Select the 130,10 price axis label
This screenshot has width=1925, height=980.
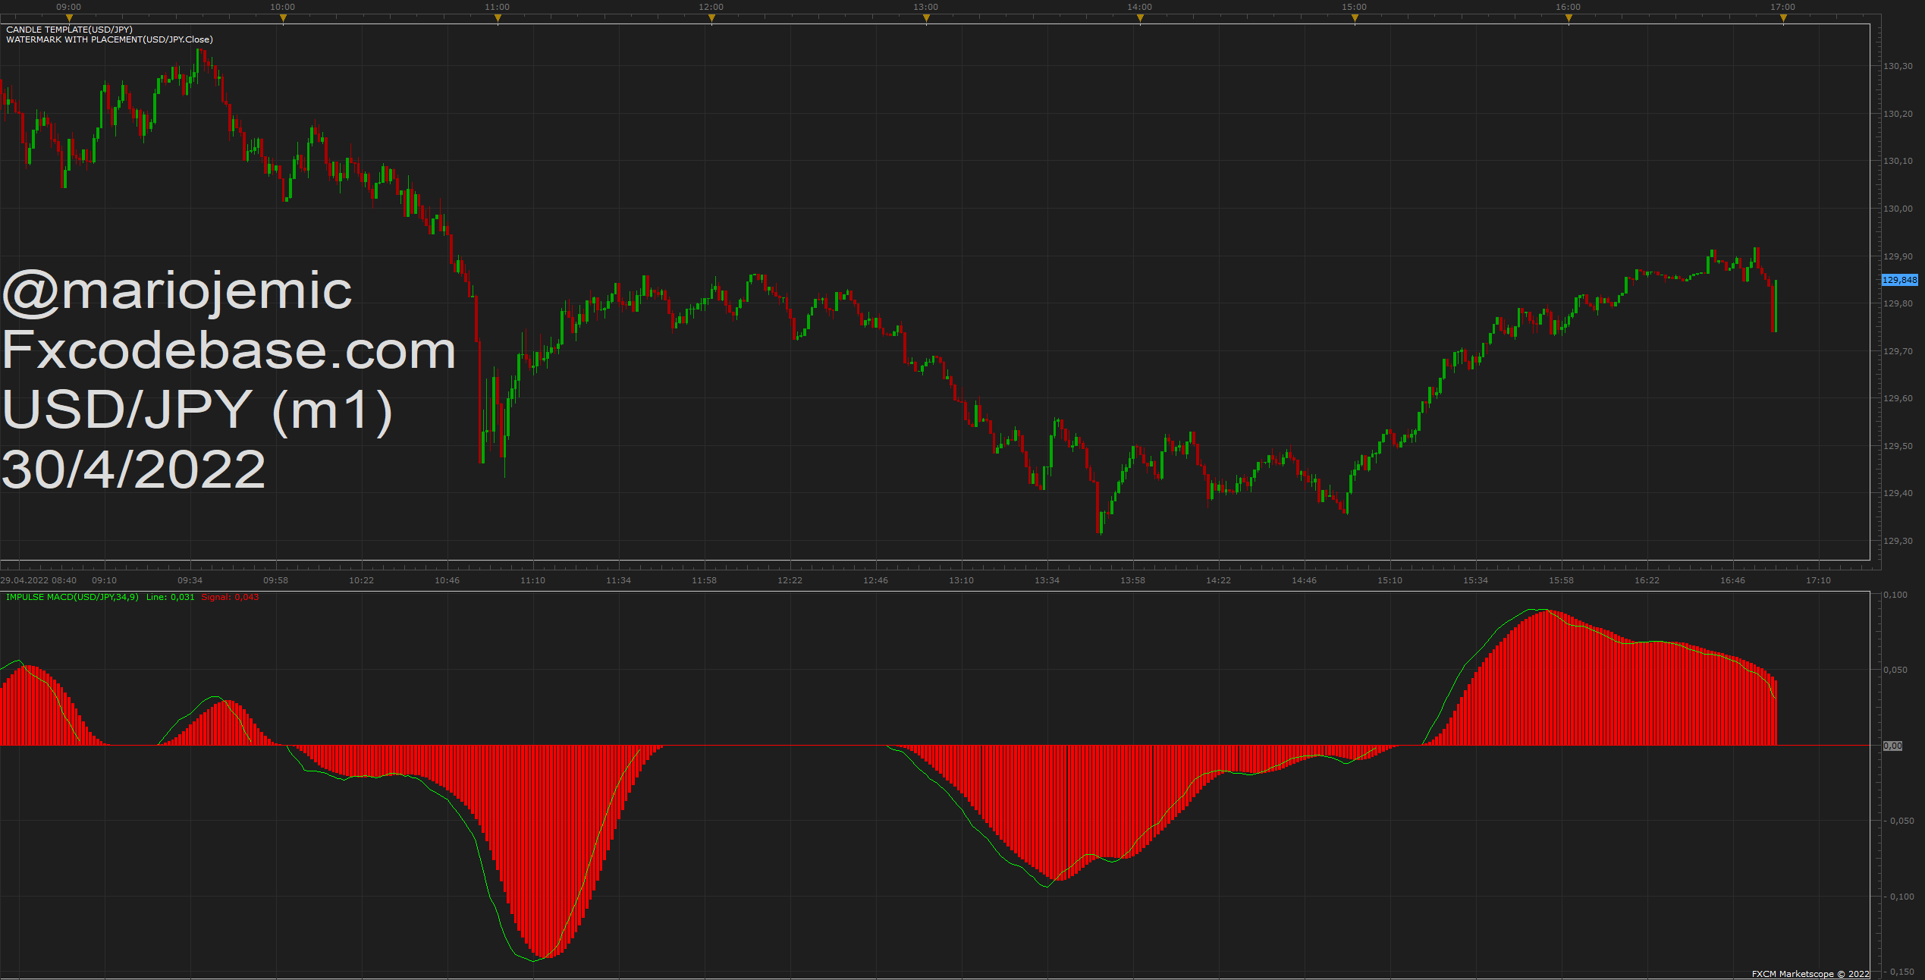(1898, 161)
